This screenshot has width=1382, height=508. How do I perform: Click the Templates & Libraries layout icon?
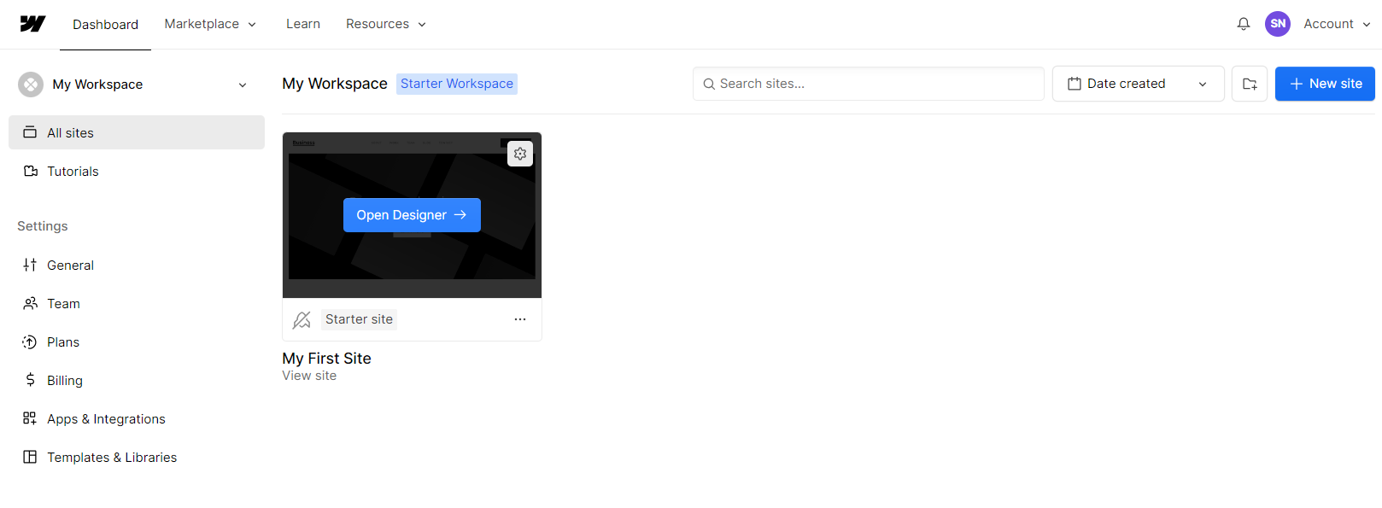click(x=30, y=457)
